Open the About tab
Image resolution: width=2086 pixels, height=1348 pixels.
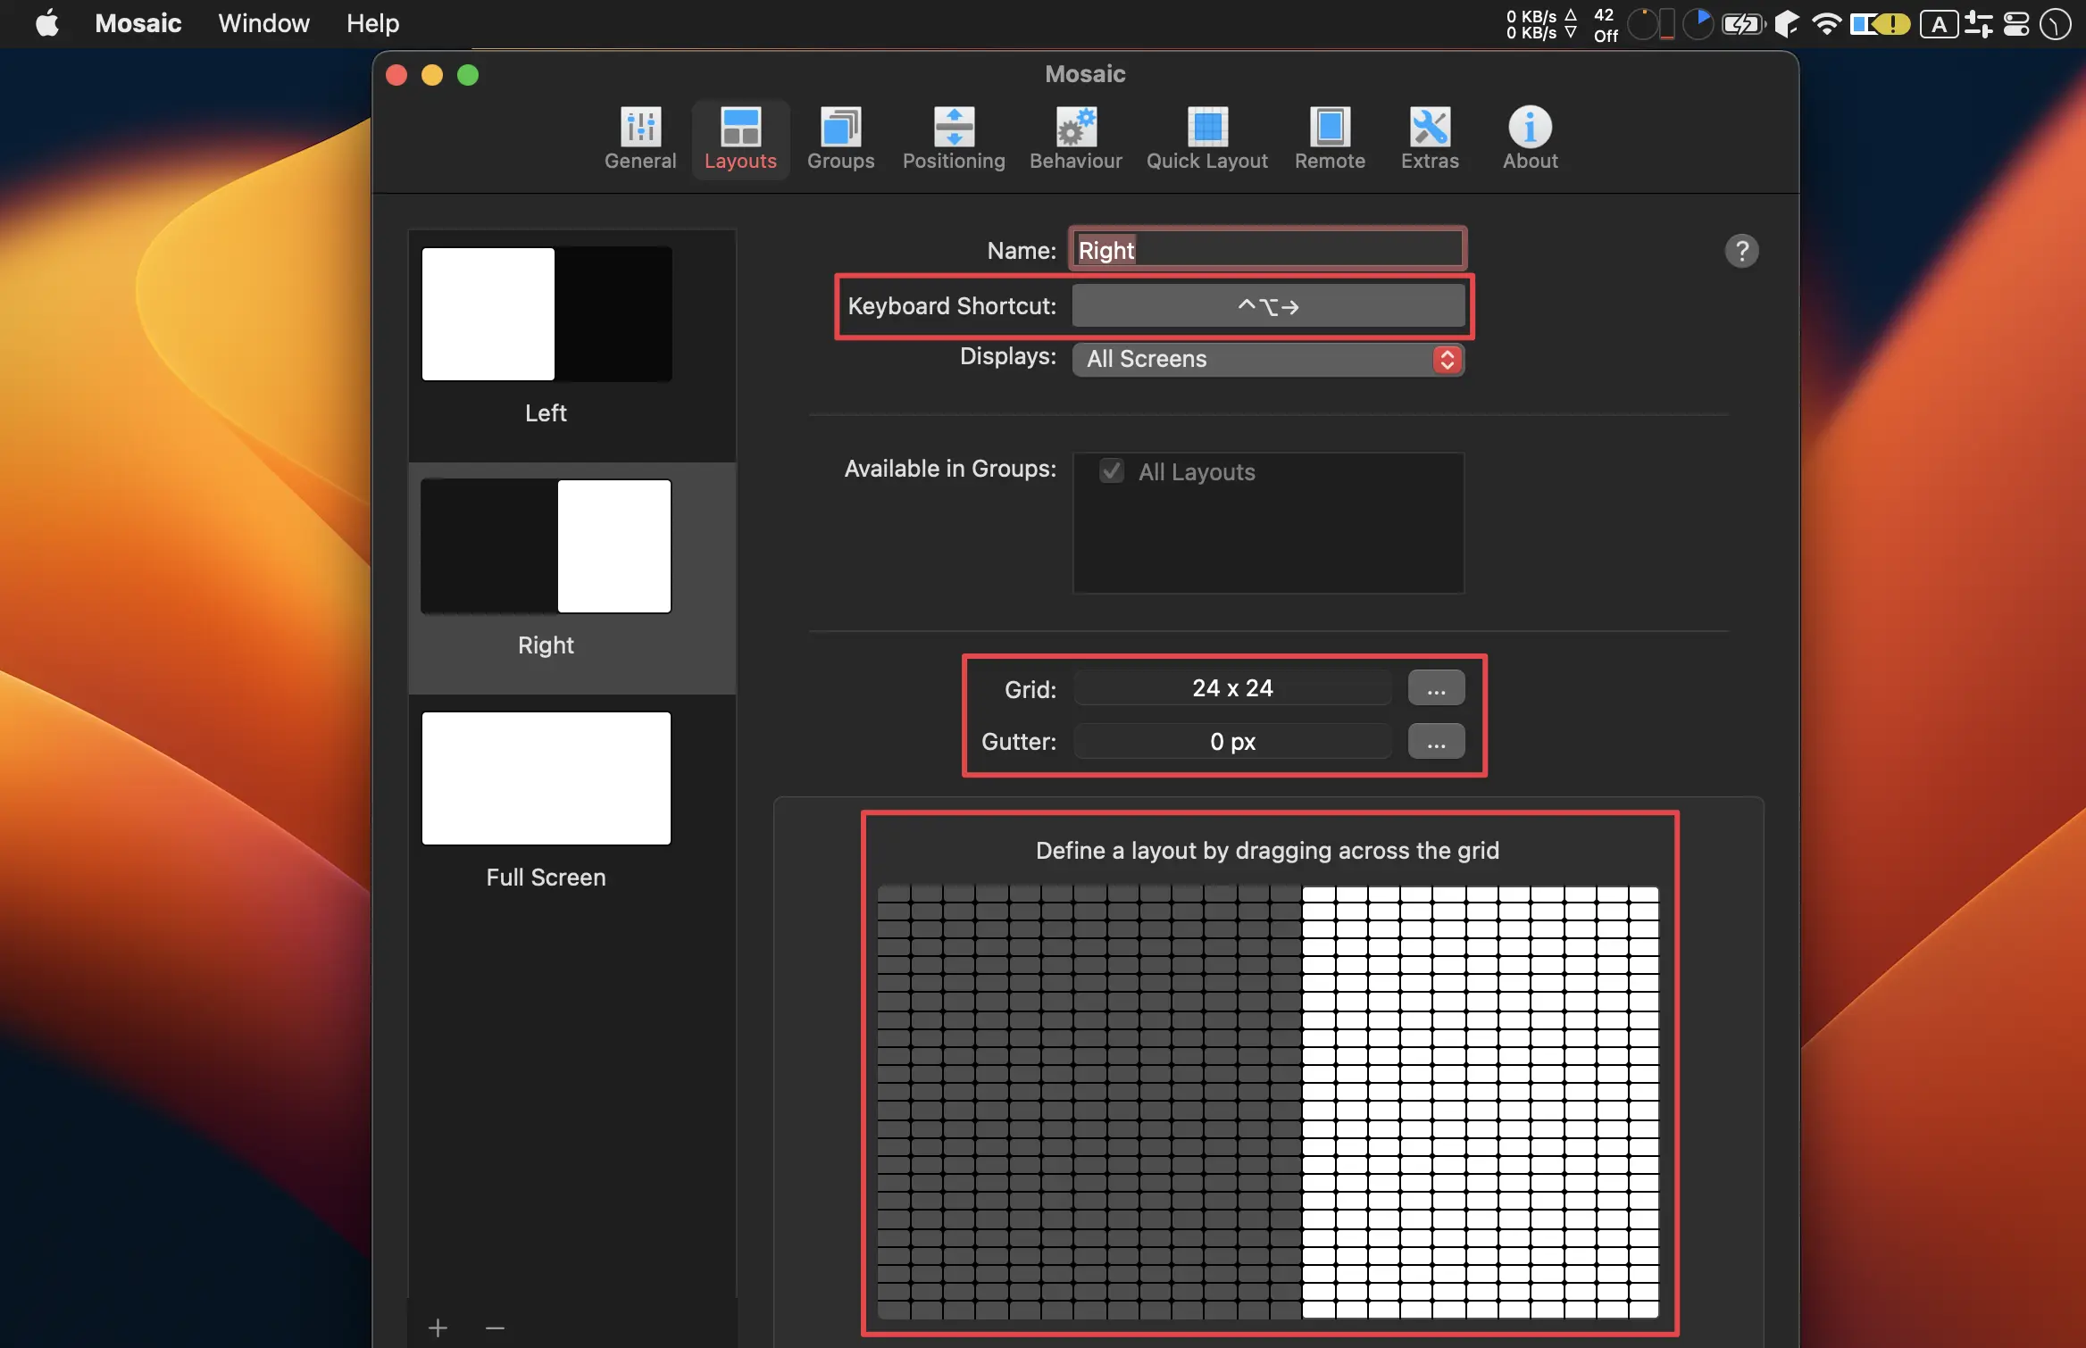(x=1530, y=139)
